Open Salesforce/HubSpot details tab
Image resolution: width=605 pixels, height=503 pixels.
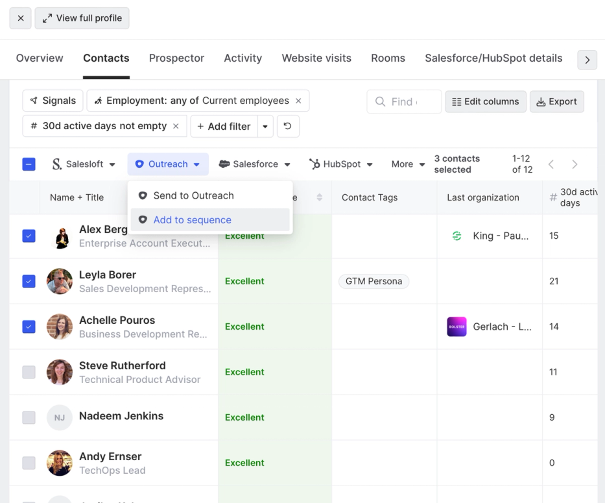pos(493,58)
